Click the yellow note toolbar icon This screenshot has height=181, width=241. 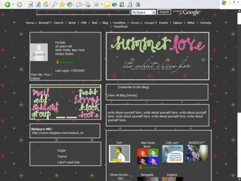(107, 5)
